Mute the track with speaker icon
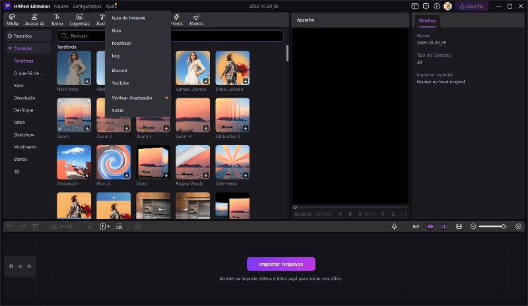528x306 pixels. [x=29, y=266]
